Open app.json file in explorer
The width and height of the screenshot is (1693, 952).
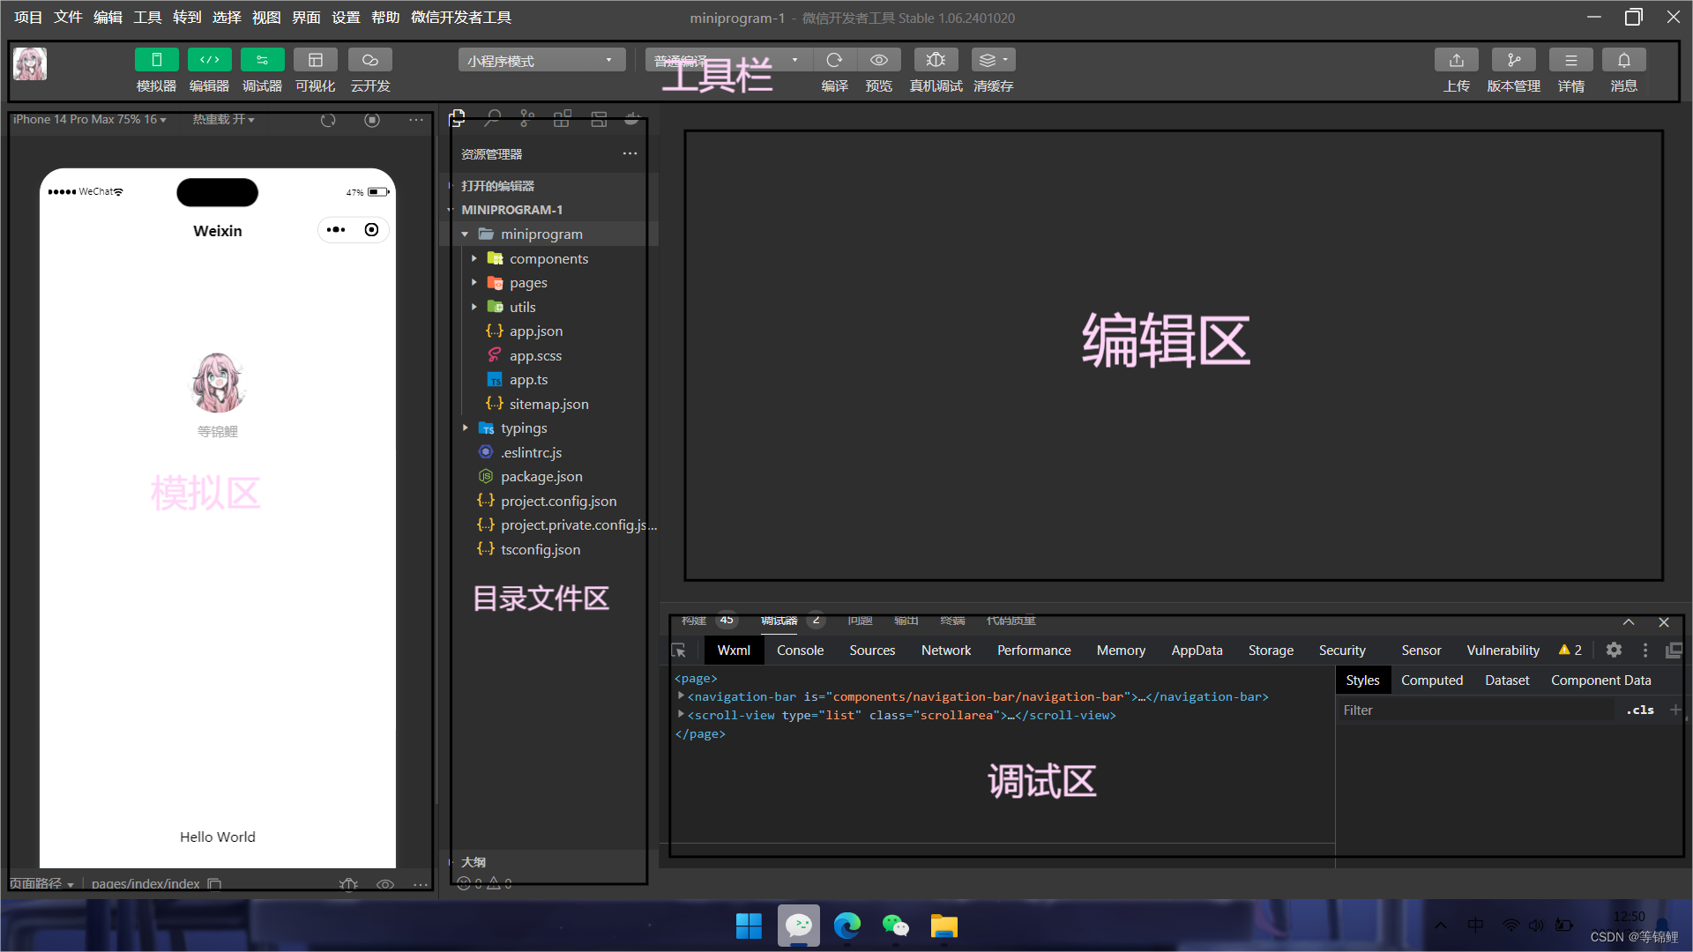535,331
